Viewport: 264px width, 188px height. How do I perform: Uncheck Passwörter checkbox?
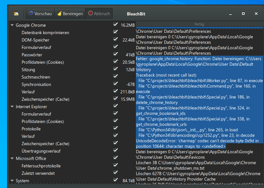pos(115,54)
